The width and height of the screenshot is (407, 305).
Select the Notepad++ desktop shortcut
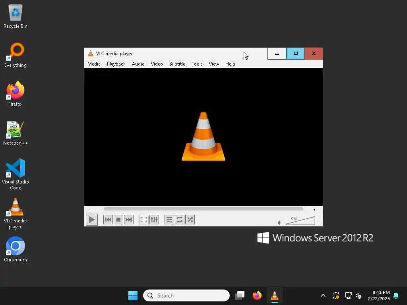pos(16,133)
